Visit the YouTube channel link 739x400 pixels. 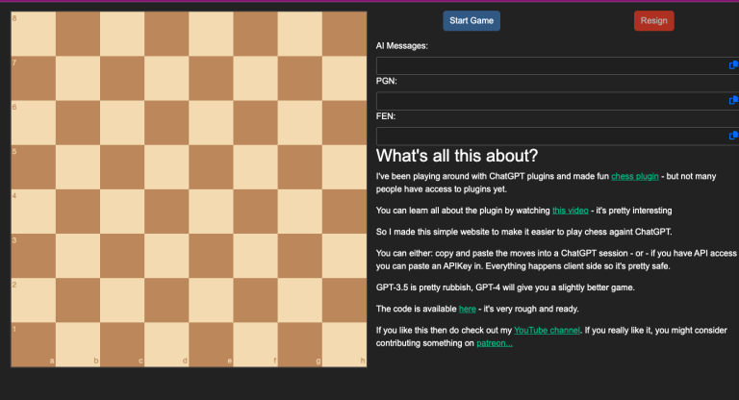tap(546, 330)
